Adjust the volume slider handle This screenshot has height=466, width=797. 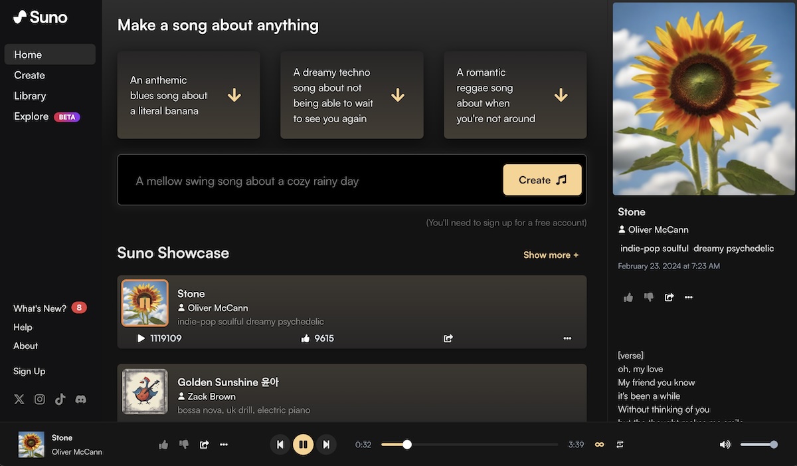pos(774,444)
